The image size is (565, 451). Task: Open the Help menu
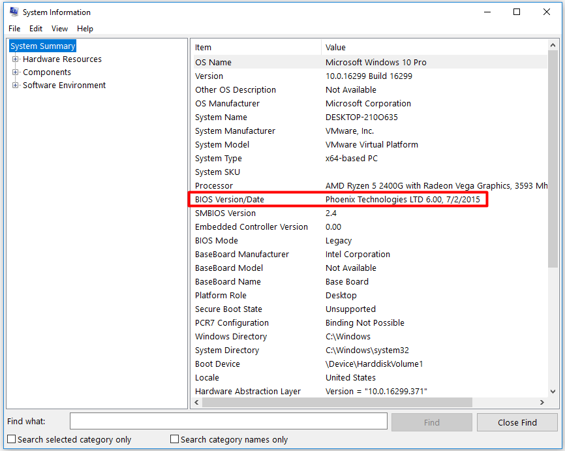point(85,29)
